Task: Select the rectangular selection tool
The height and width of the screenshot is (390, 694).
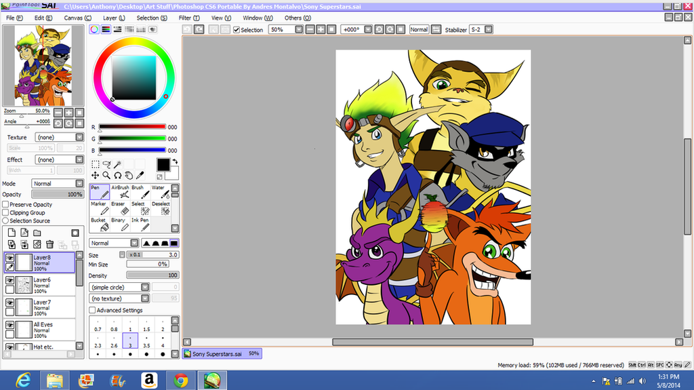Action: pos(95,164)
